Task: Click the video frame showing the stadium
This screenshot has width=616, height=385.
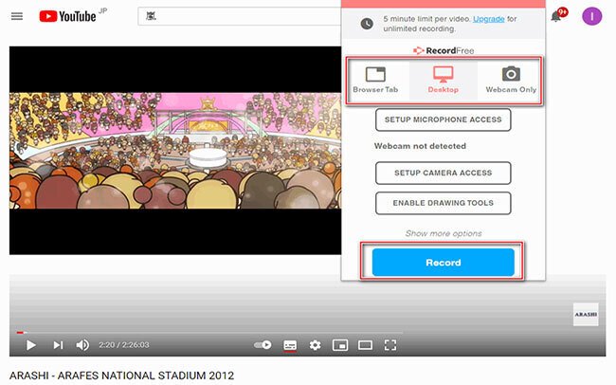Action: coord(175,151)
